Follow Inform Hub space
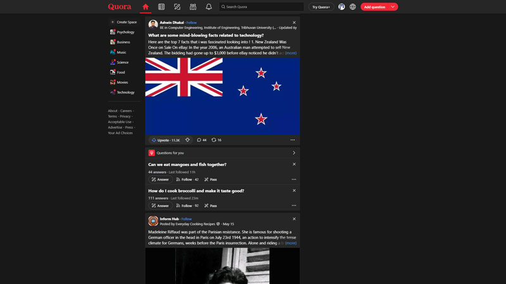The width and height of the screenshot is (506, 284). point(186,219)
